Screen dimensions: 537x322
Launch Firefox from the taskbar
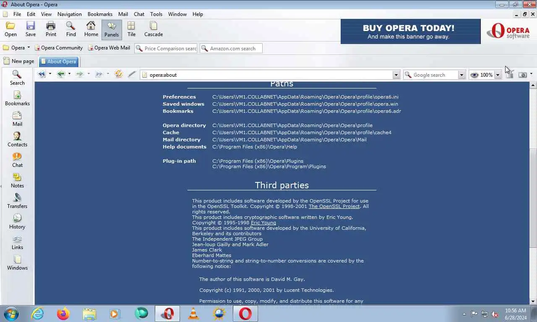point(63,313)
